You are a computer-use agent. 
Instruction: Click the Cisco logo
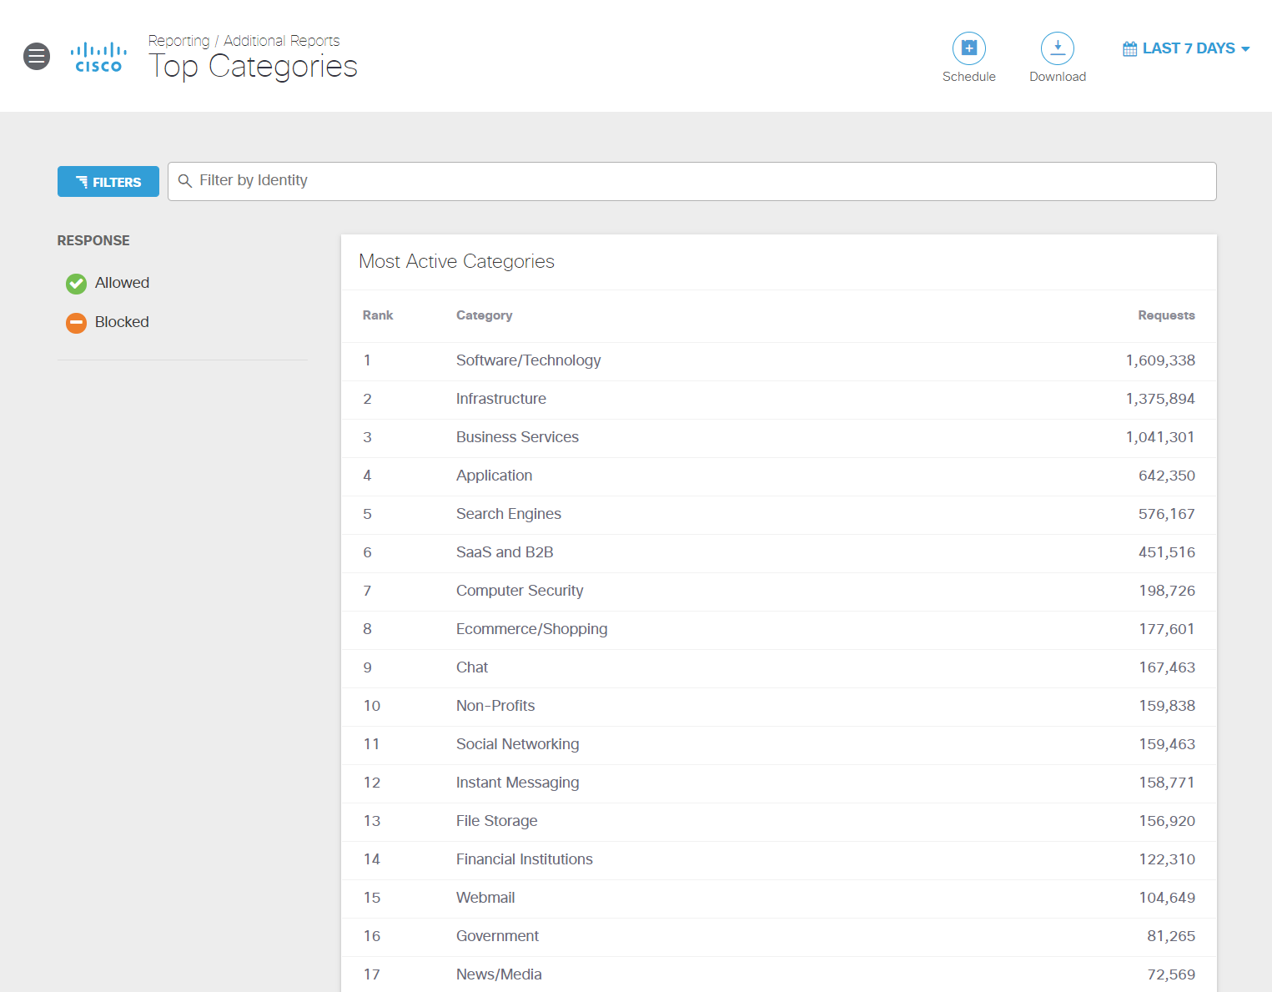click(x=98, y=56)
